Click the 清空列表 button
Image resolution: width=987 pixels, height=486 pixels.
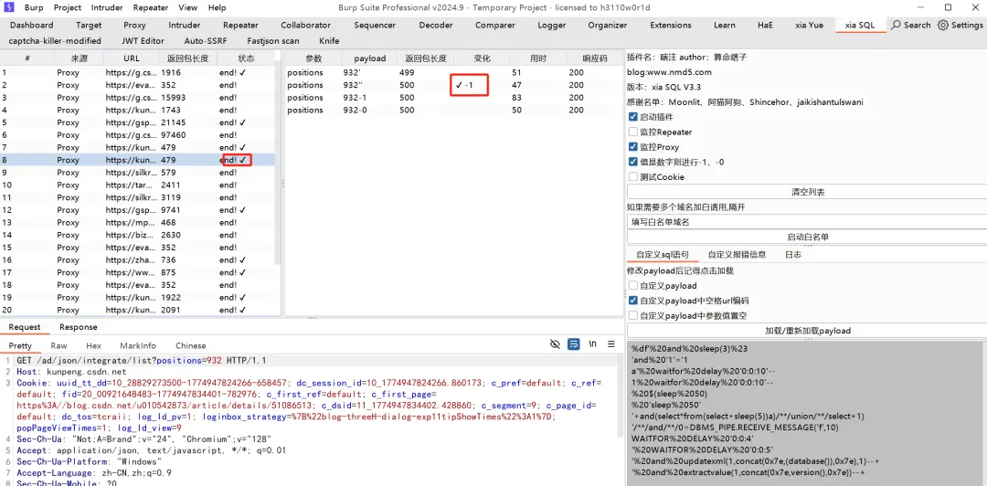tap(808, 192)
